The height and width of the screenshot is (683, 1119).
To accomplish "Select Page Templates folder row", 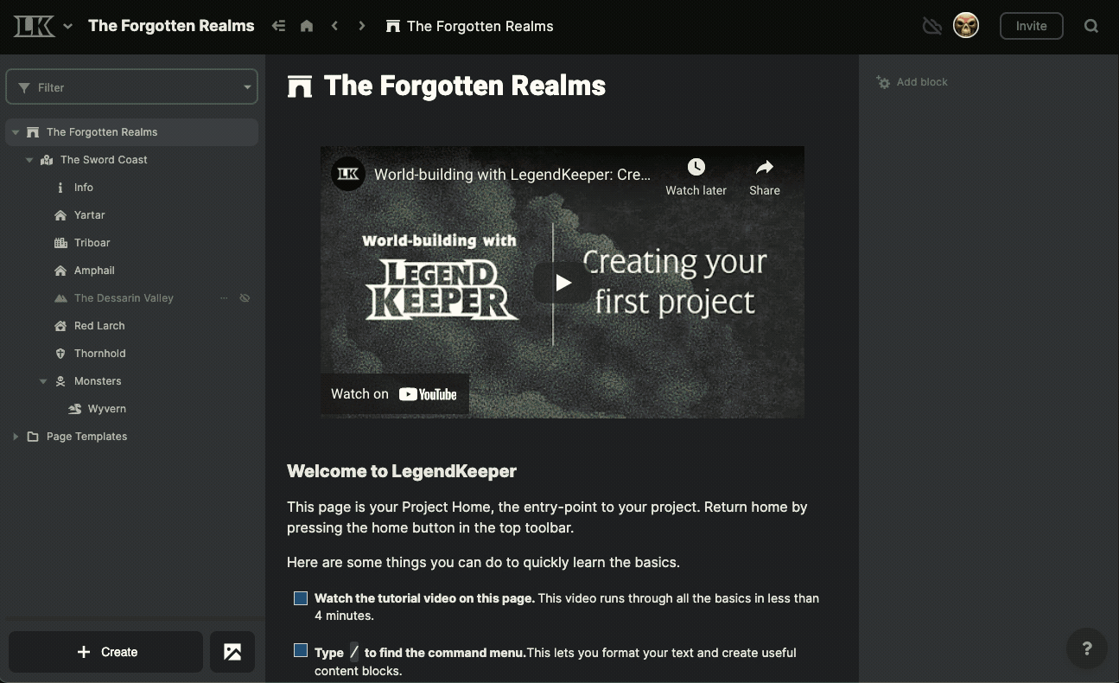I will pyautogui.click(x=132, y=437).
